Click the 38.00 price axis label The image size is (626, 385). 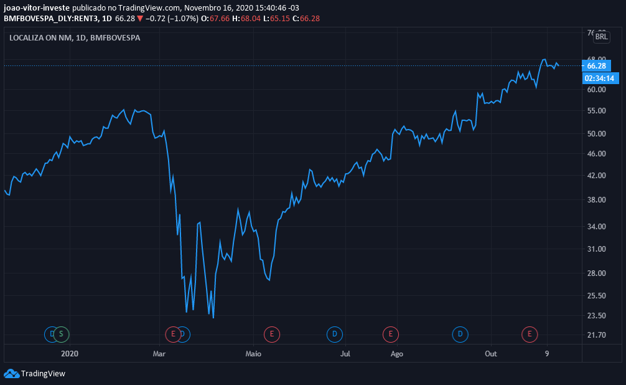coord(597,199)
